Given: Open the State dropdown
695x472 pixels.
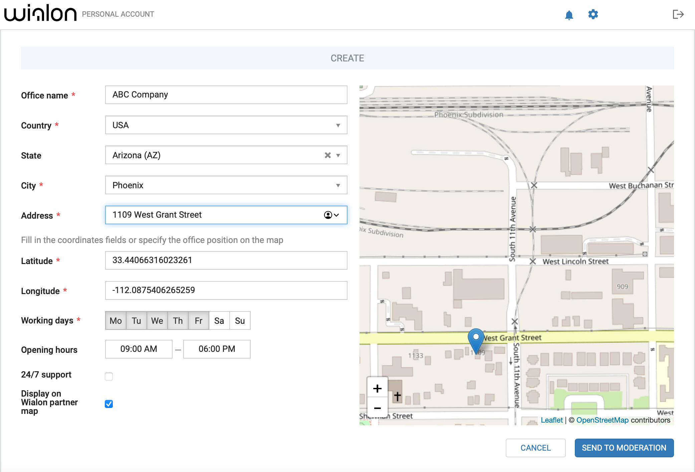Looking at the screenshot, I should click(338, 155).
